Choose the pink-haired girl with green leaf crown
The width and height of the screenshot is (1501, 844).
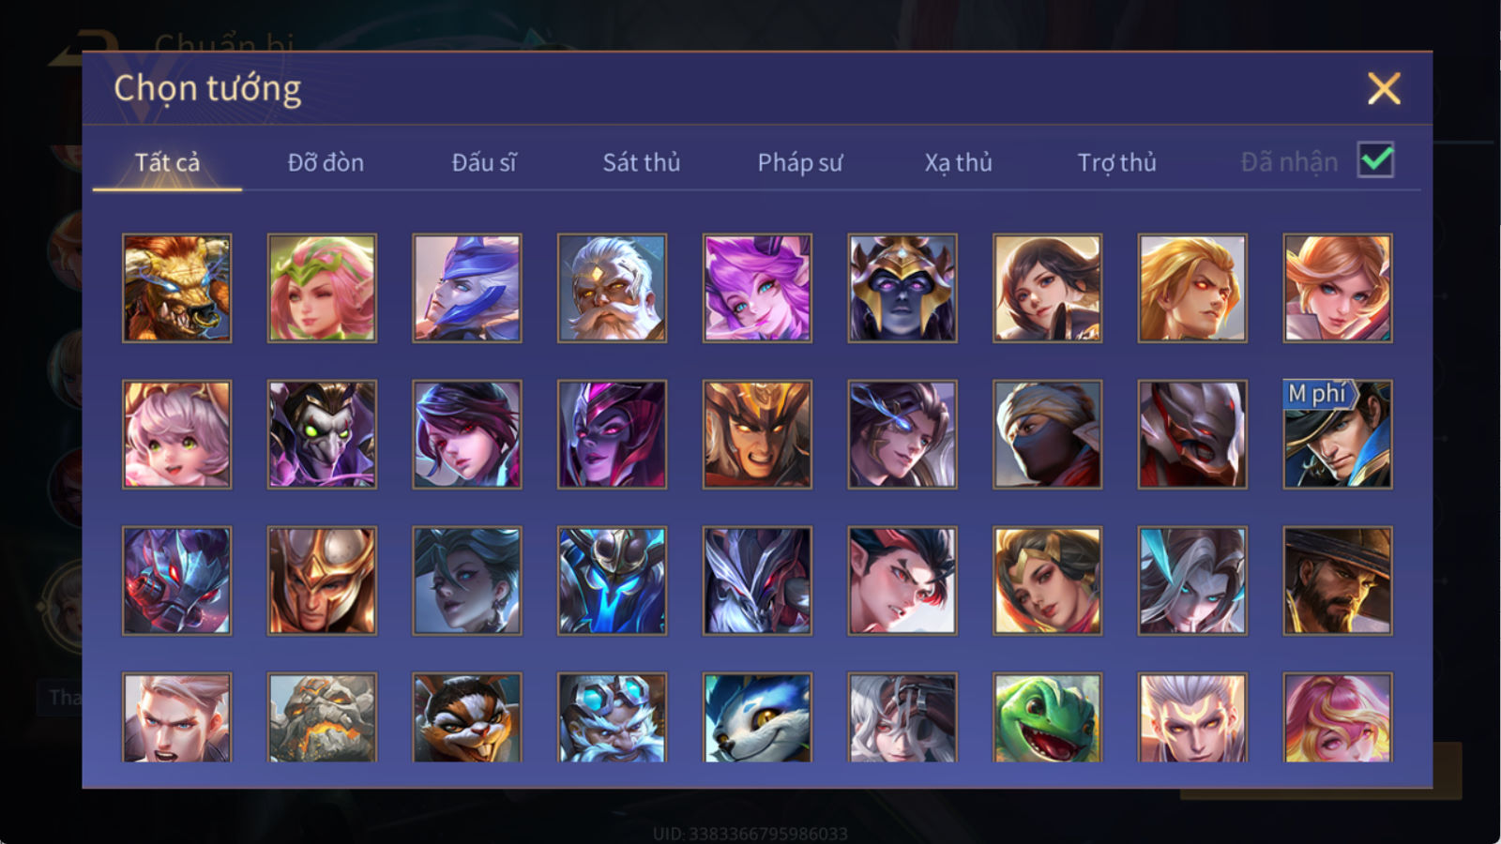coord(322,288)
